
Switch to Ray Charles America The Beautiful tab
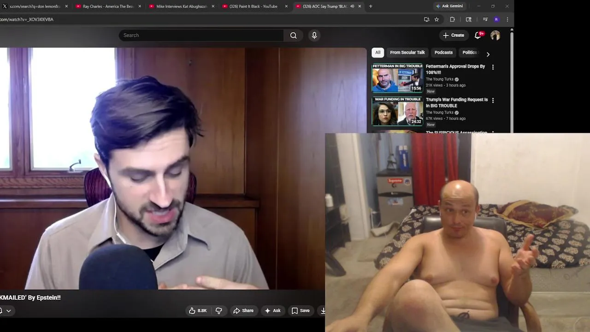(107, 6)
